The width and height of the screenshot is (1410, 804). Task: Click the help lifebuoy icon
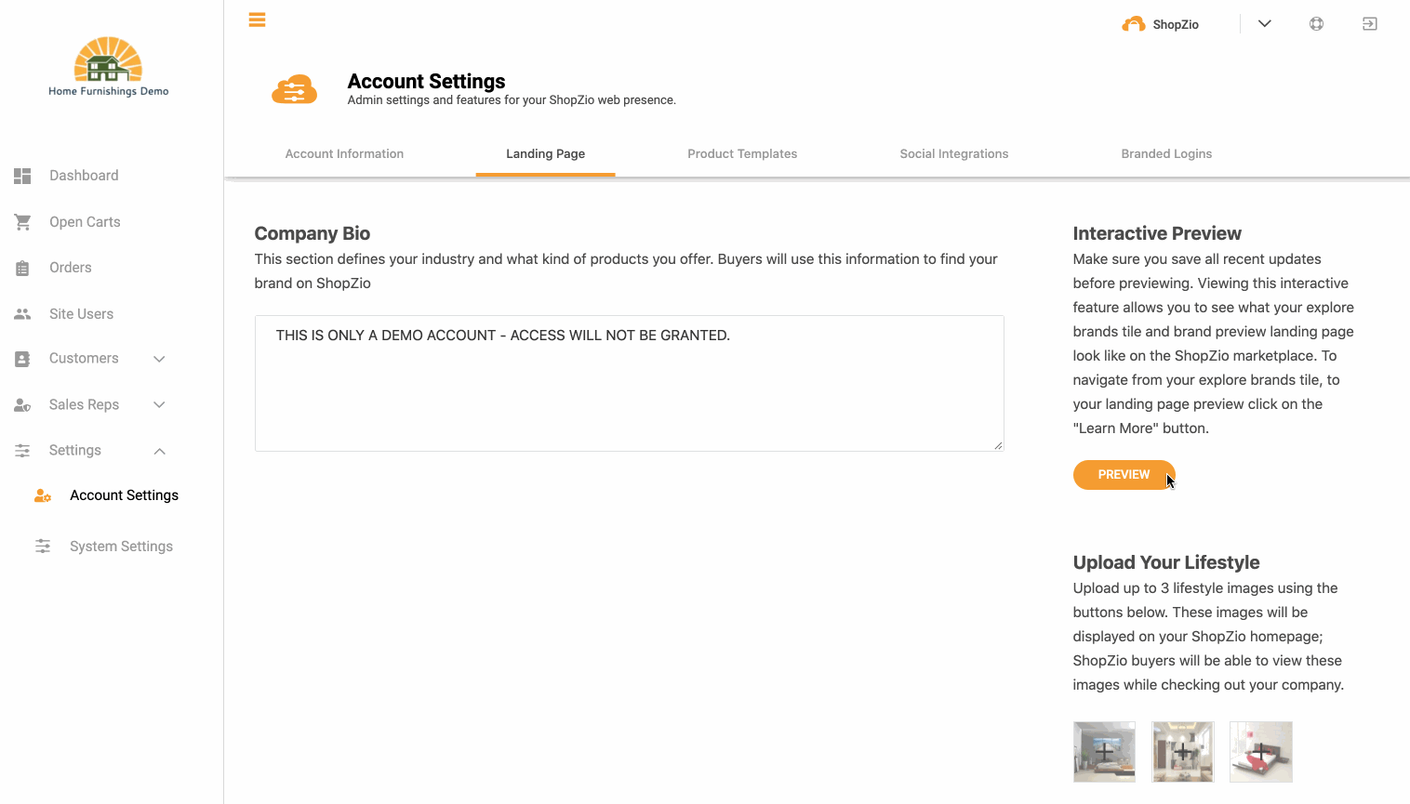[1316, 24]
